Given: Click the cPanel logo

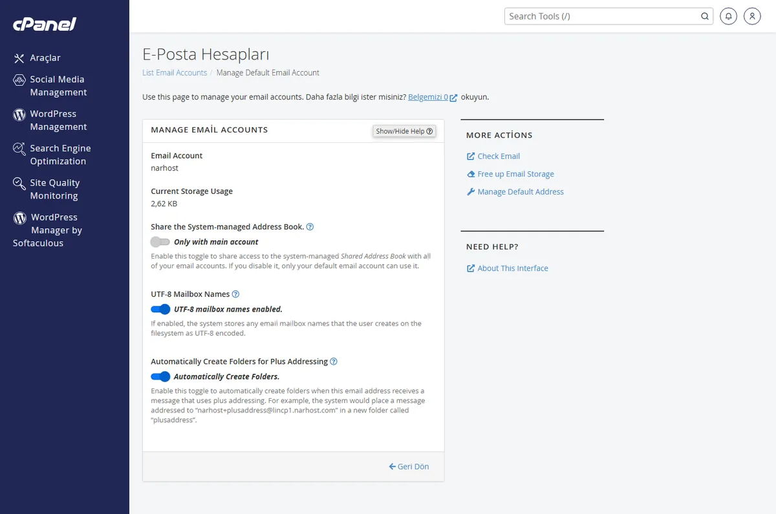Looking at the screenshot, I should tap(45, 25).
